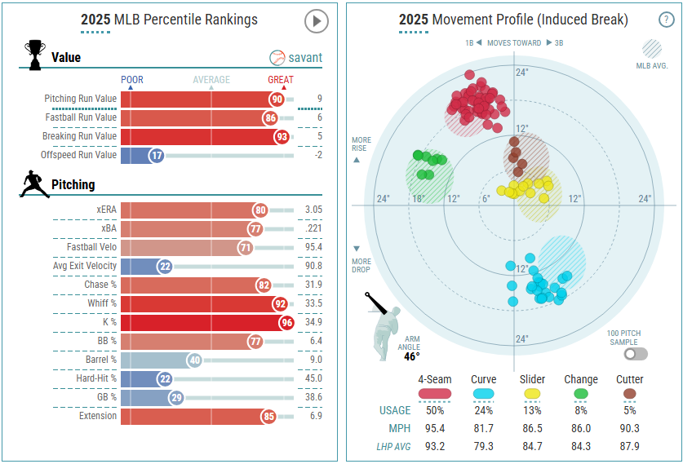Select the Slider yellow pitch swatch
683x464 pixels.
coord(533,394)
